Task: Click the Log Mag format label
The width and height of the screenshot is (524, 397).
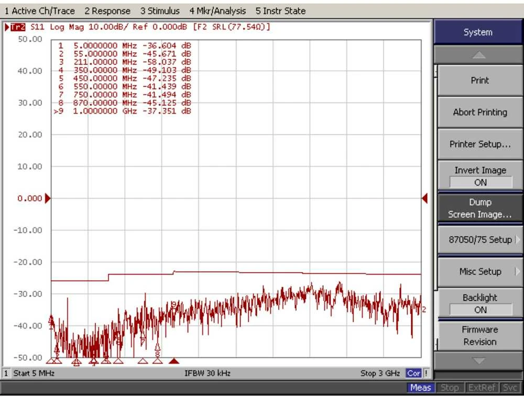Action: pyautogui.click(x=67, y=27)
